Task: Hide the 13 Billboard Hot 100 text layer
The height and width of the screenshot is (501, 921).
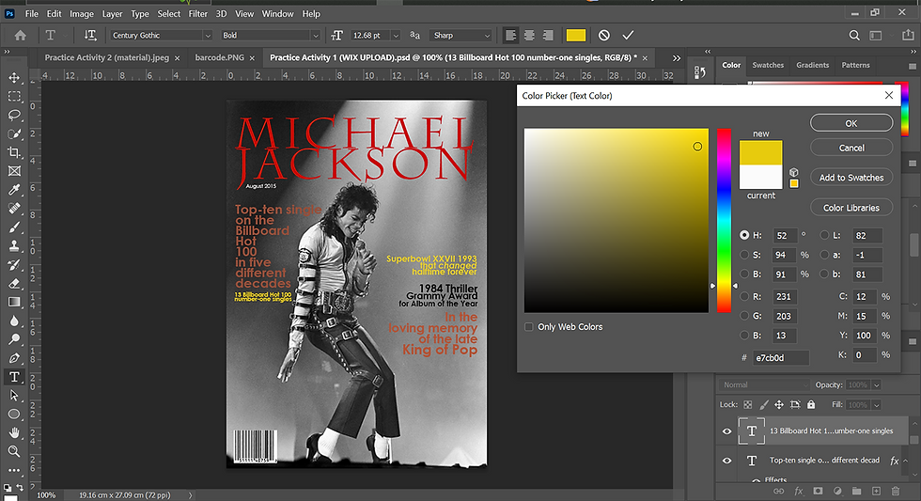Action: [x=726, y=431]
